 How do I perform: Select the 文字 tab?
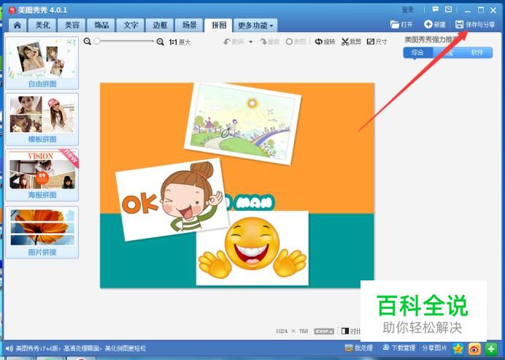click(x=131, y=25)
